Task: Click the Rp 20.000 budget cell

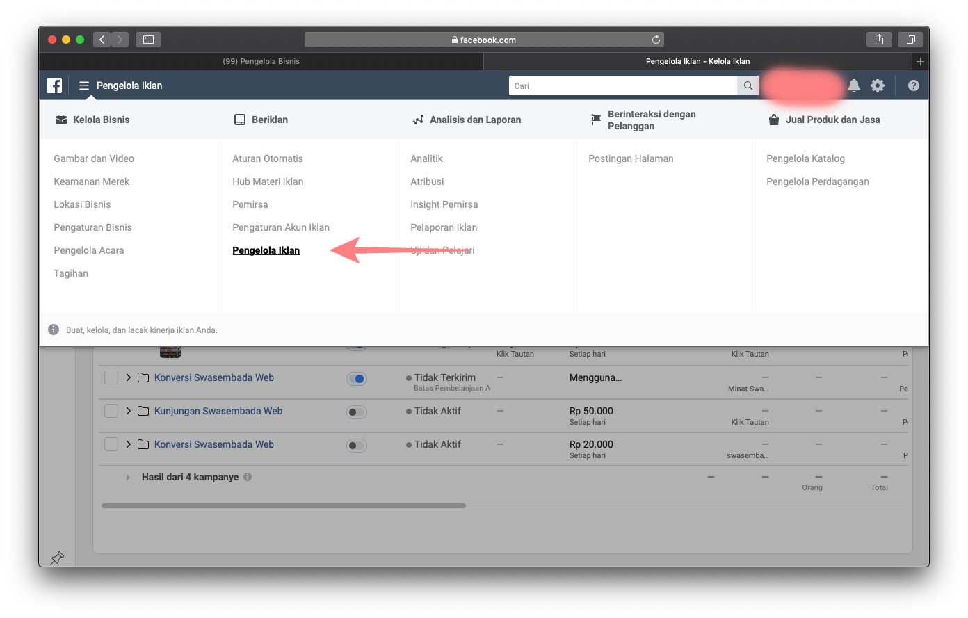Action: coord(591,444)
